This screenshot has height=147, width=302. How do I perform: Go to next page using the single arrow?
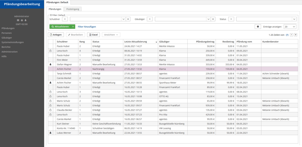tap(292, 35)
